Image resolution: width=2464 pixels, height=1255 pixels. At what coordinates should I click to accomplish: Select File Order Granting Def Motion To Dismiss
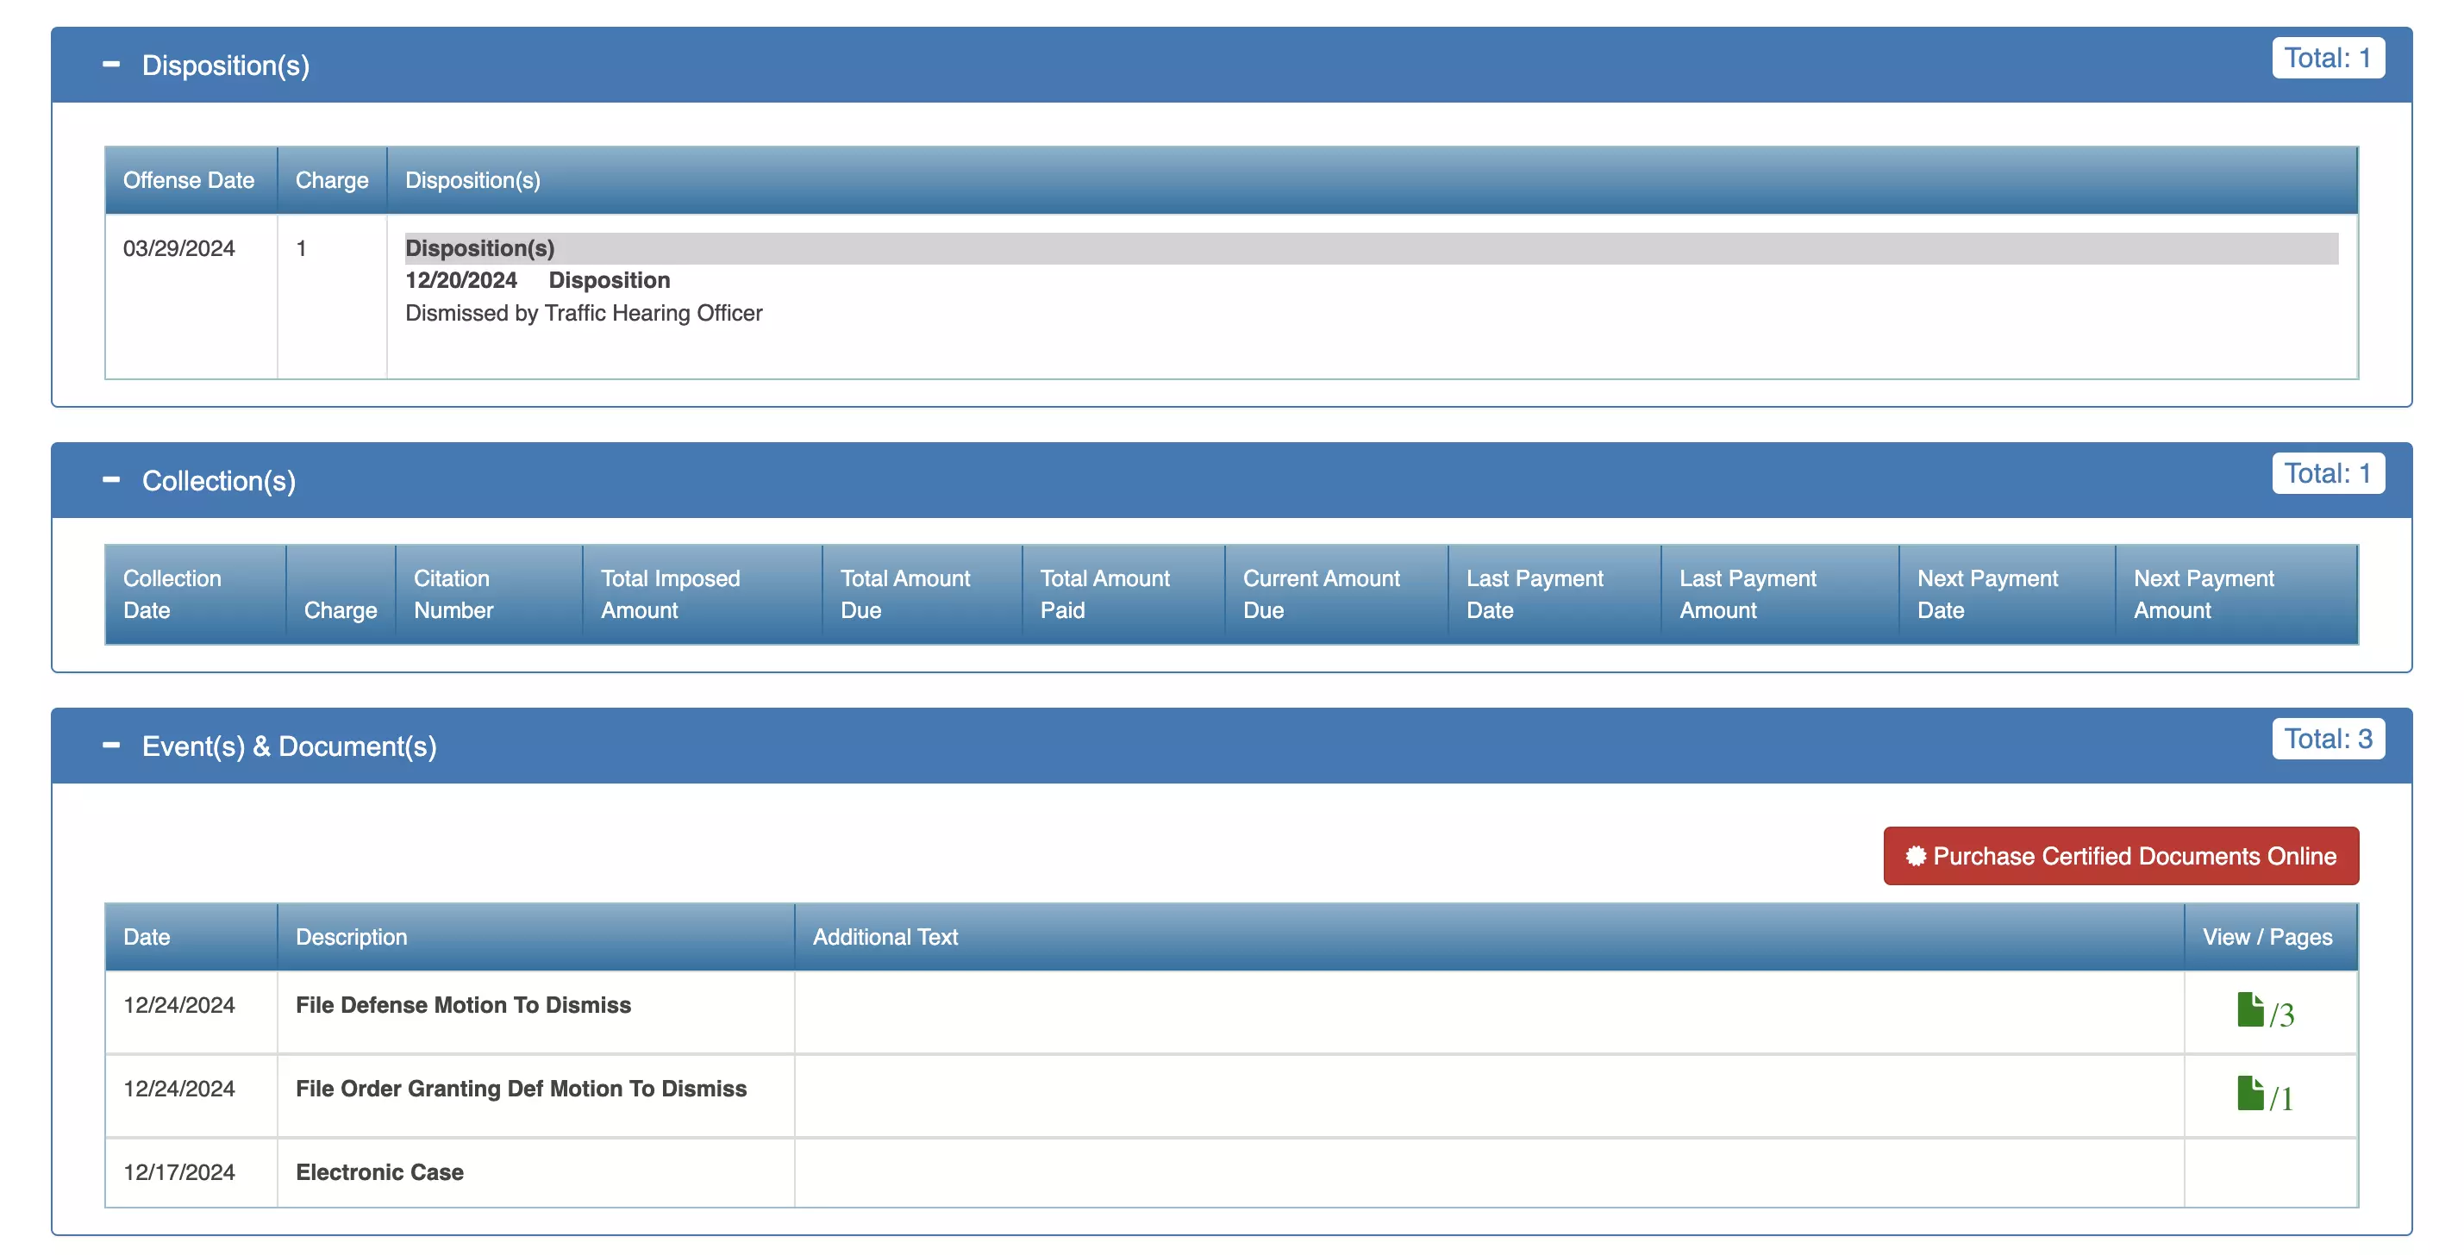click(x=1231, y=1096)
